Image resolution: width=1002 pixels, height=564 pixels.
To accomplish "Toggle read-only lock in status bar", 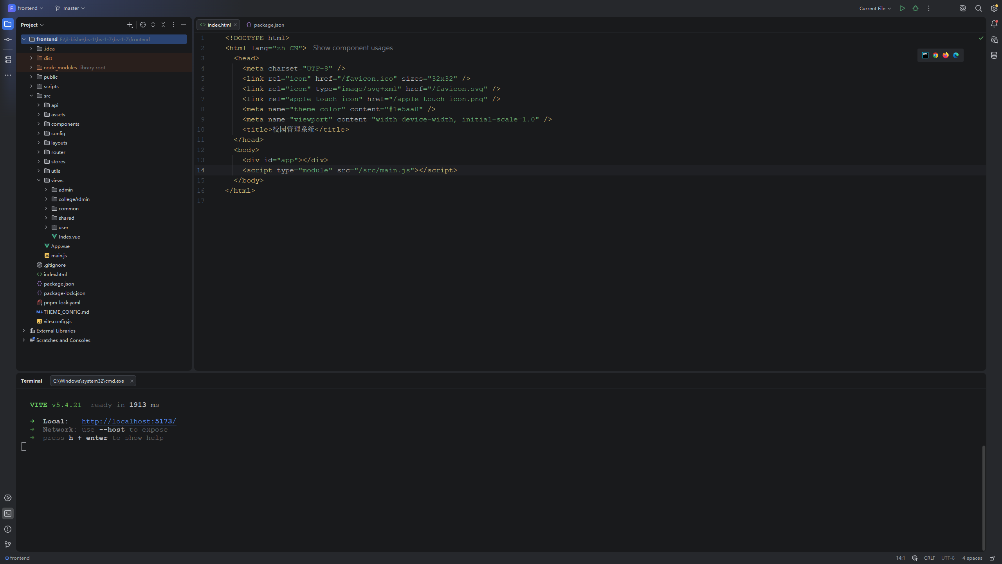I will tap(993, 558).
